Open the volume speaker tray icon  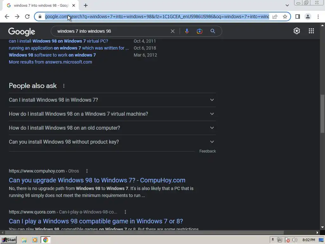tap(295, 240)
